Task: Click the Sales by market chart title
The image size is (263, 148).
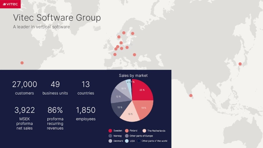Action: [x=133, y=76]
